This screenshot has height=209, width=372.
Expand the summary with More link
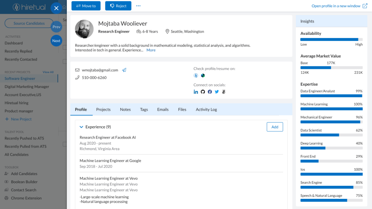(x=151, y=50)
